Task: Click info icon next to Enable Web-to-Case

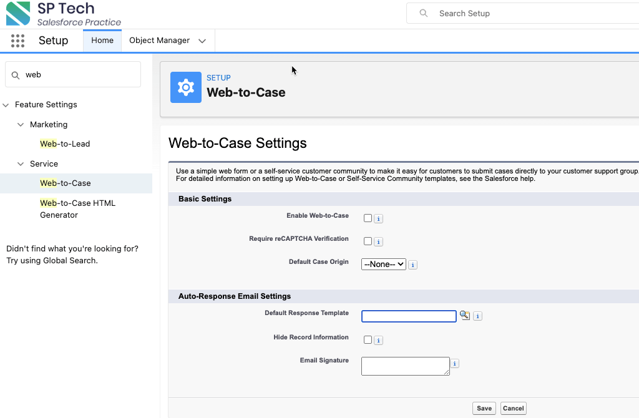Action: [378, 219]
